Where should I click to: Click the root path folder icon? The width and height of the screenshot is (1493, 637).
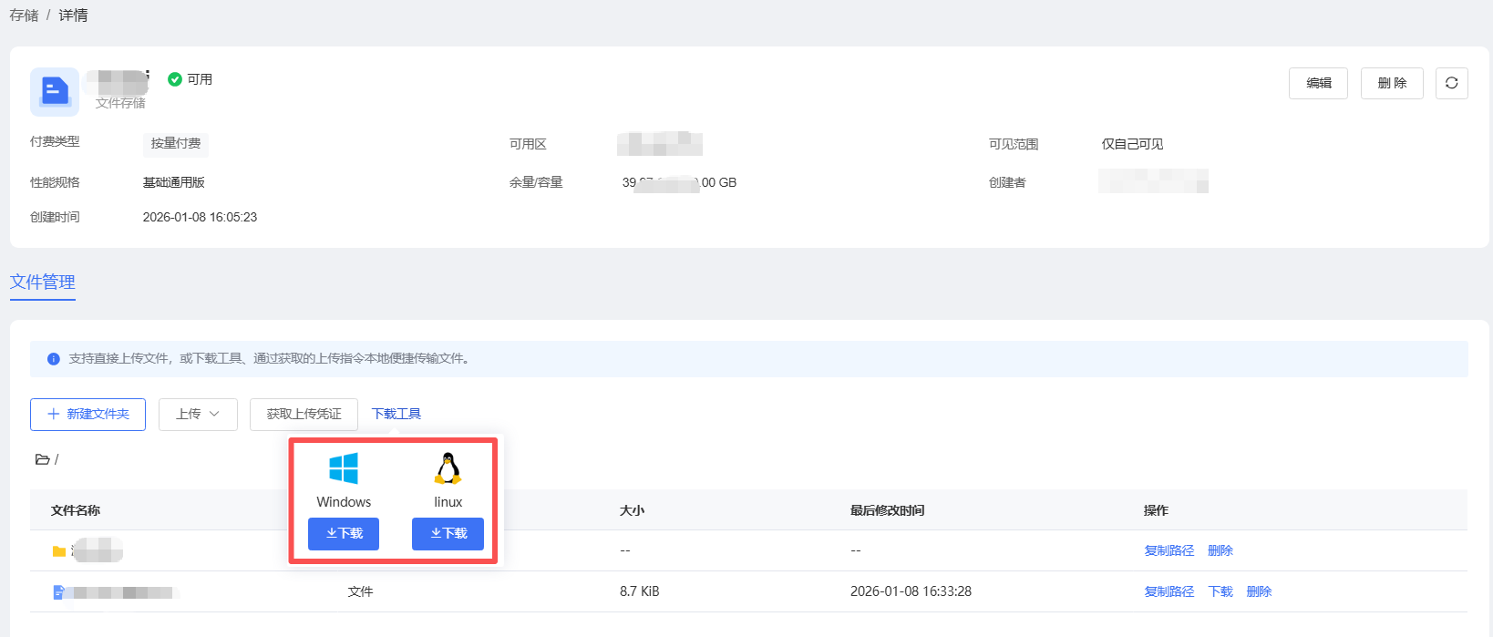click(x=42, y=459)
